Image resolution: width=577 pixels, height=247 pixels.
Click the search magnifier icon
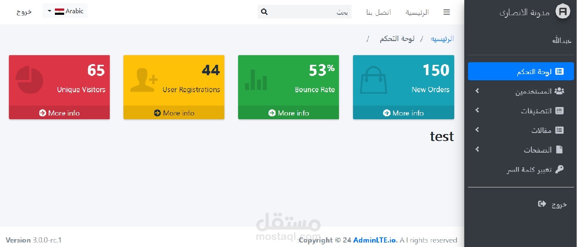[264, 12]
